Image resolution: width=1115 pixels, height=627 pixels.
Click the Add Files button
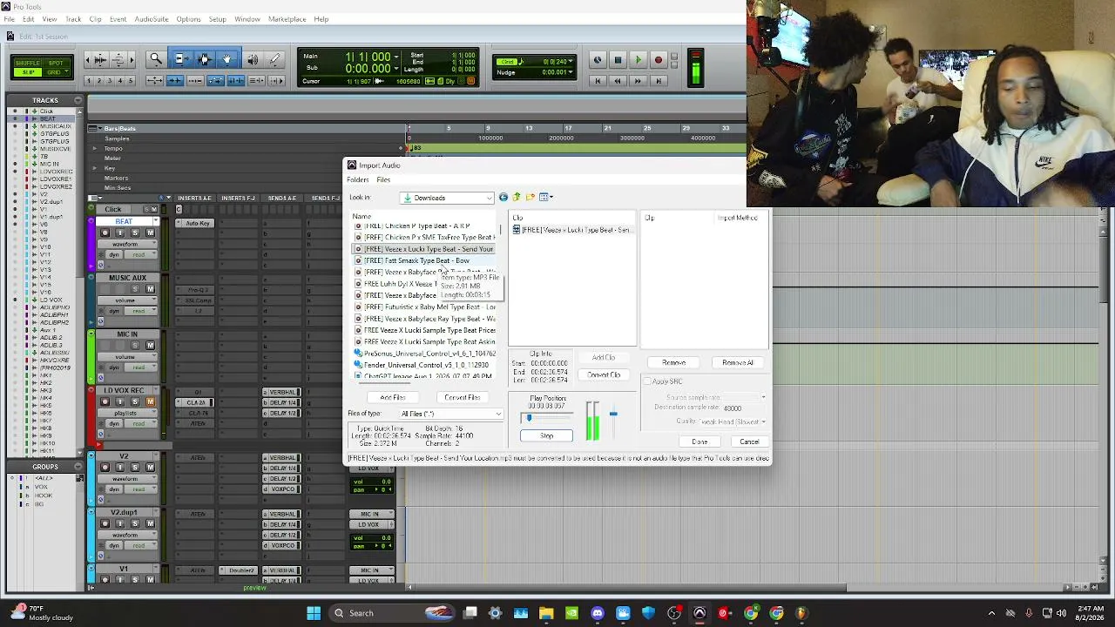[x=393, y=398]
